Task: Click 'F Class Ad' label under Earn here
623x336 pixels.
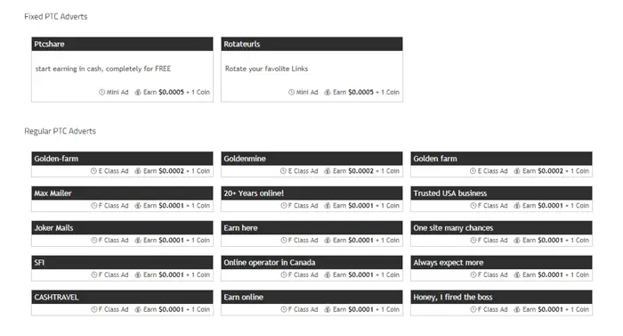Action: point(303,240)
